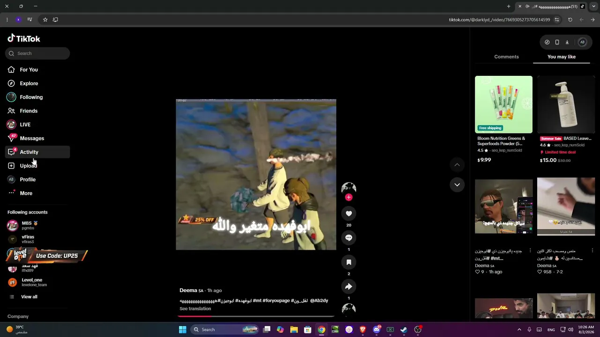Open options for the 1h ago recommended video

(x=530, y=251)
